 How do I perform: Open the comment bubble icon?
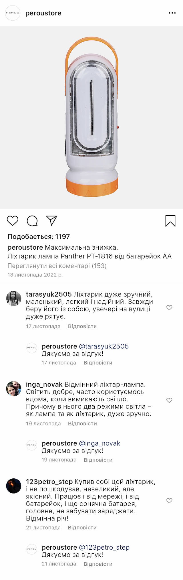point(32,221)
